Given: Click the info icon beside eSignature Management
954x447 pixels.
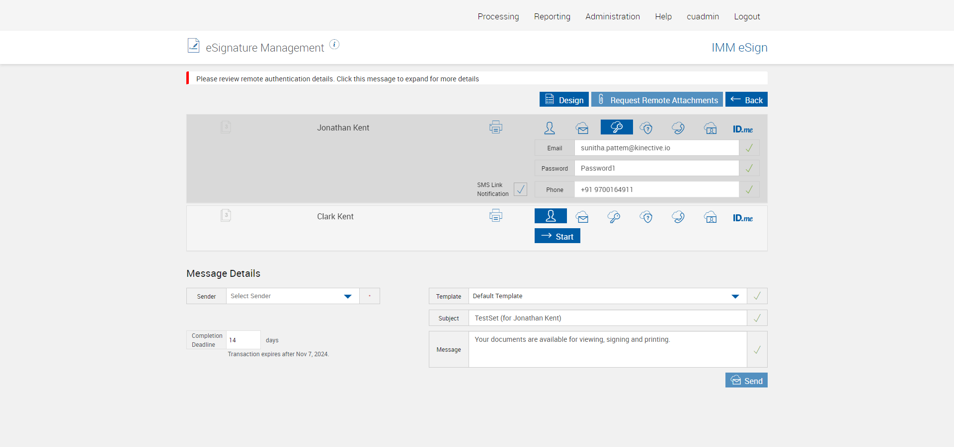Looking at the screenshot, I should click(x=334, y=45).
